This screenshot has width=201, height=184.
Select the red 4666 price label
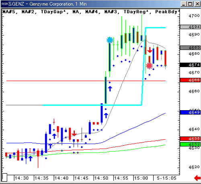[x=190, y=80]
